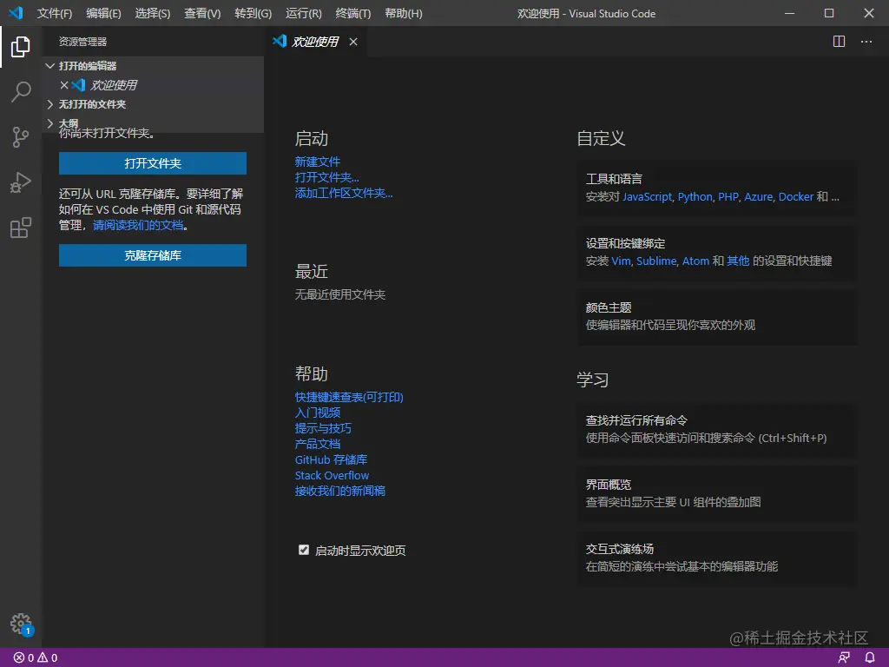This screenshot has height=667, width=889.
Task: Split the editor to the right
Action: tap(839, 42)
